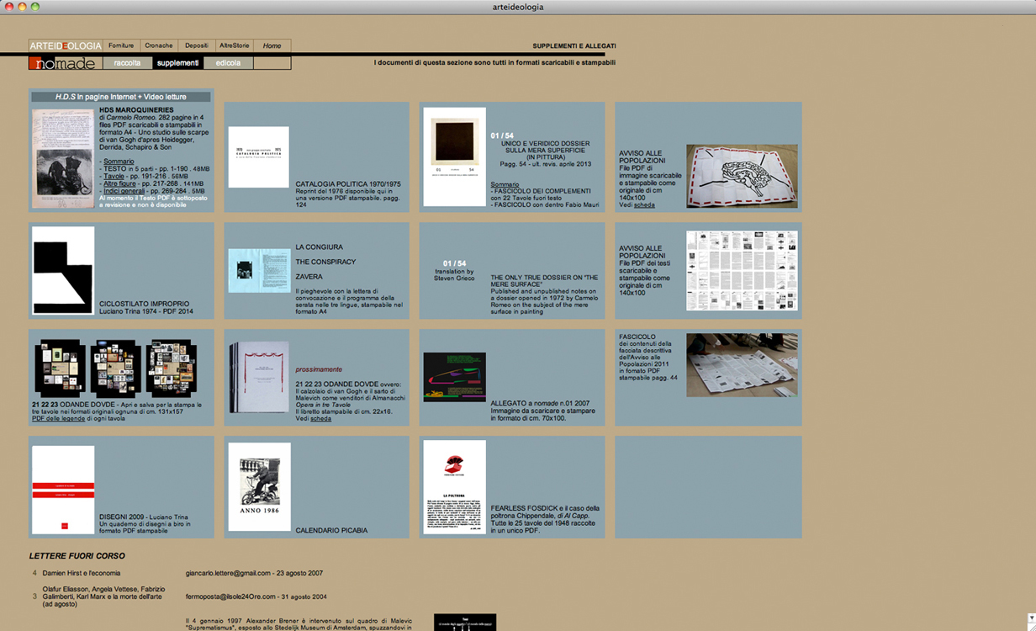Open the dark image beside the Malevic text
Viewport: 1036px width, 631px height.
465,623
